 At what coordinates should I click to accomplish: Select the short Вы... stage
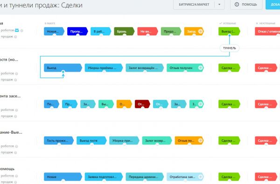point(106,104)
